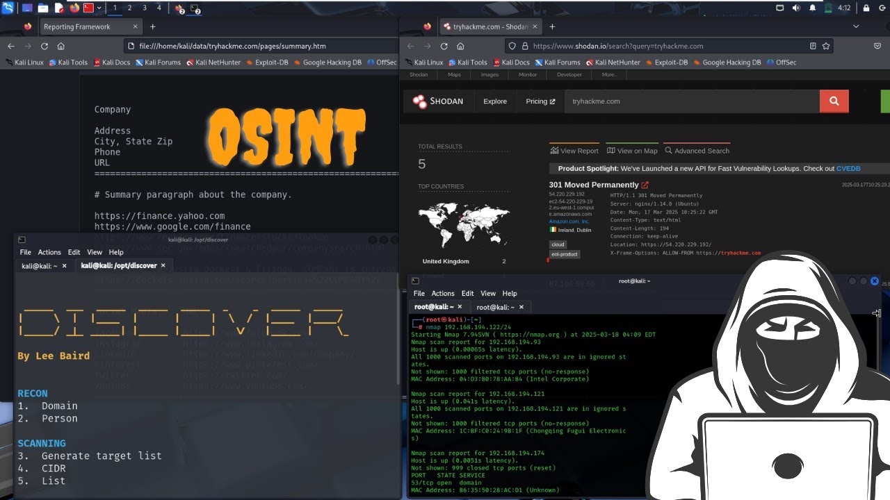The height and width of the screenshot is (500, 890).
Task: Open the notifications bell icon
Action: pos(813,8)
